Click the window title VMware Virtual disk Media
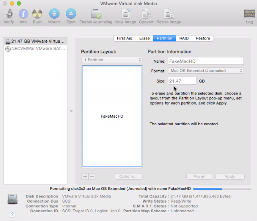The width and height of the screenshot is (257, 221). [128, 4]
